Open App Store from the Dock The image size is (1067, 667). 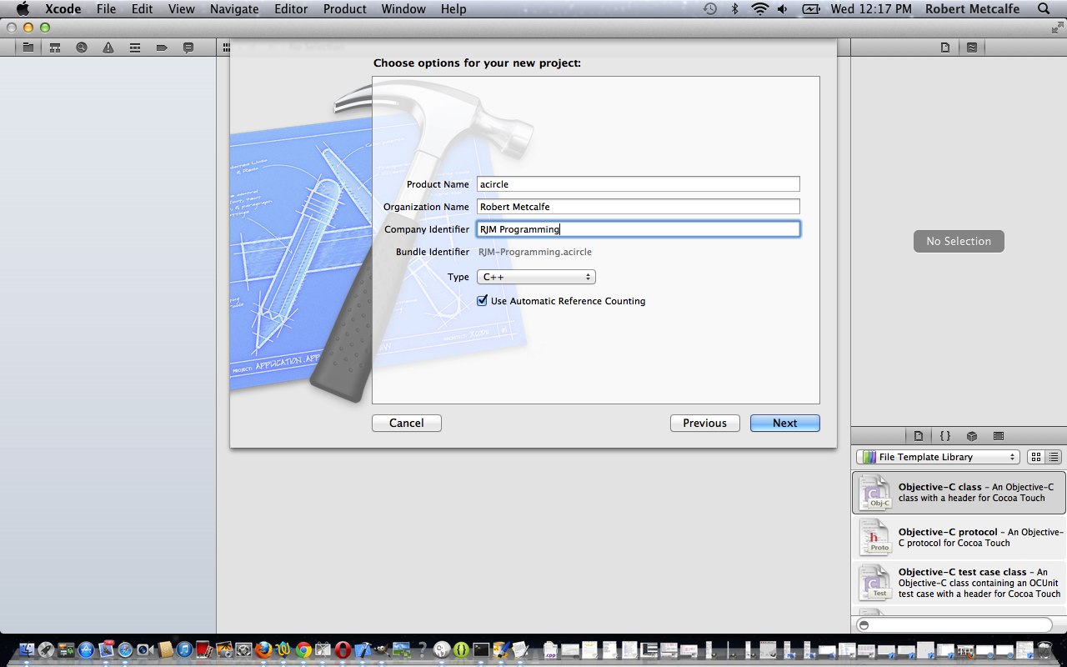(x=86, y=649)
